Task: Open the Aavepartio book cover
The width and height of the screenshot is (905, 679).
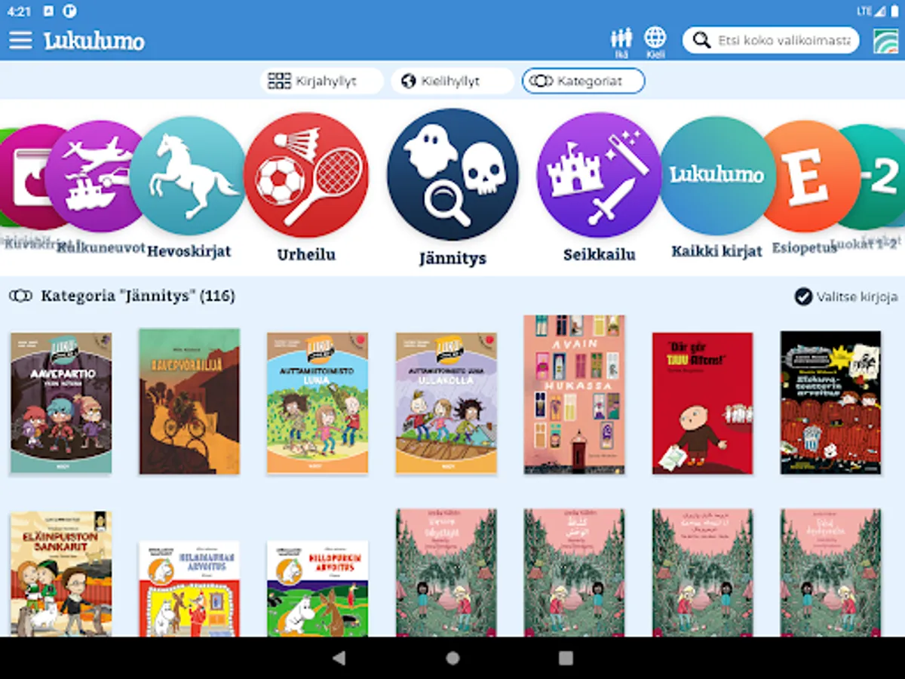Action: 61,403
